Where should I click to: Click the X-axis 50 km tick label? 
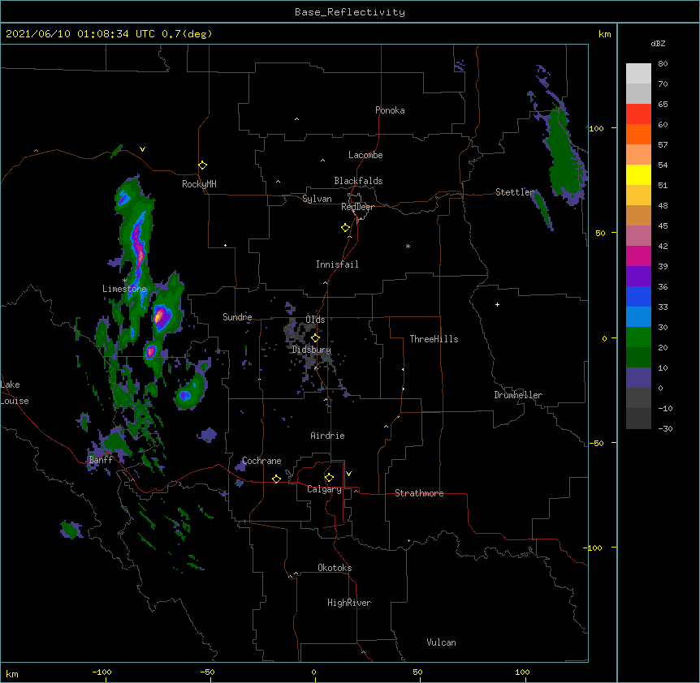[x=417, y=672]
